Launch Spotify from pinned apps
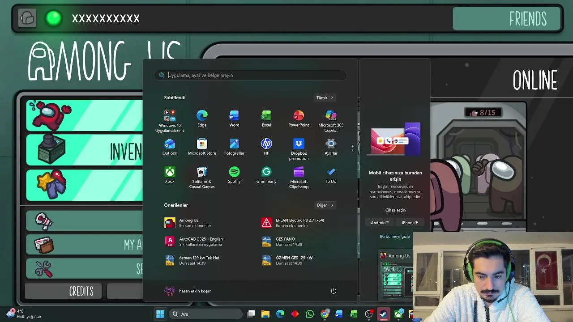573x322 pixels. (234, 175)
